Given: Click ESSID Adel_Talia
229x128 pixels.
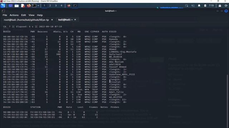Looking at the screenshot, I should [x=116, y=92].
